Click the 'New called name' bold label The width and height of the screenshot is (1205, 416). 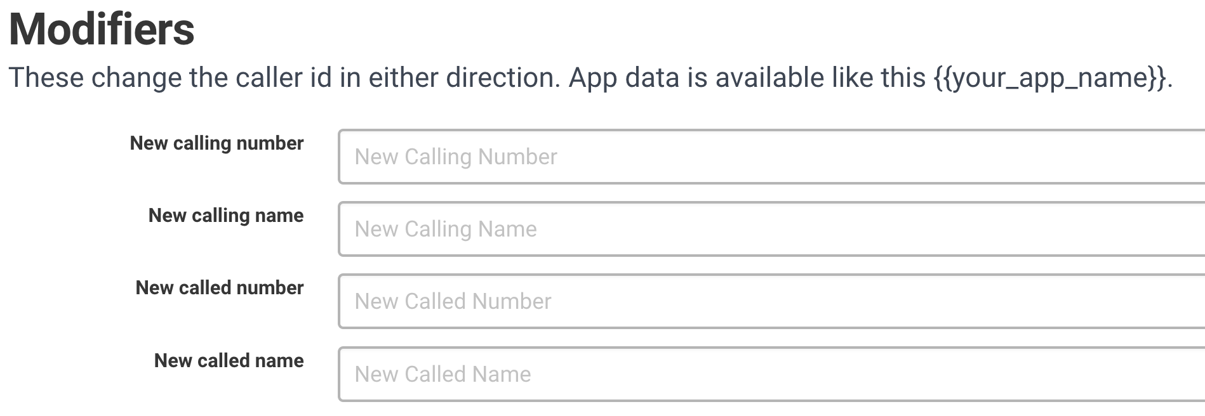pos(229,361)
